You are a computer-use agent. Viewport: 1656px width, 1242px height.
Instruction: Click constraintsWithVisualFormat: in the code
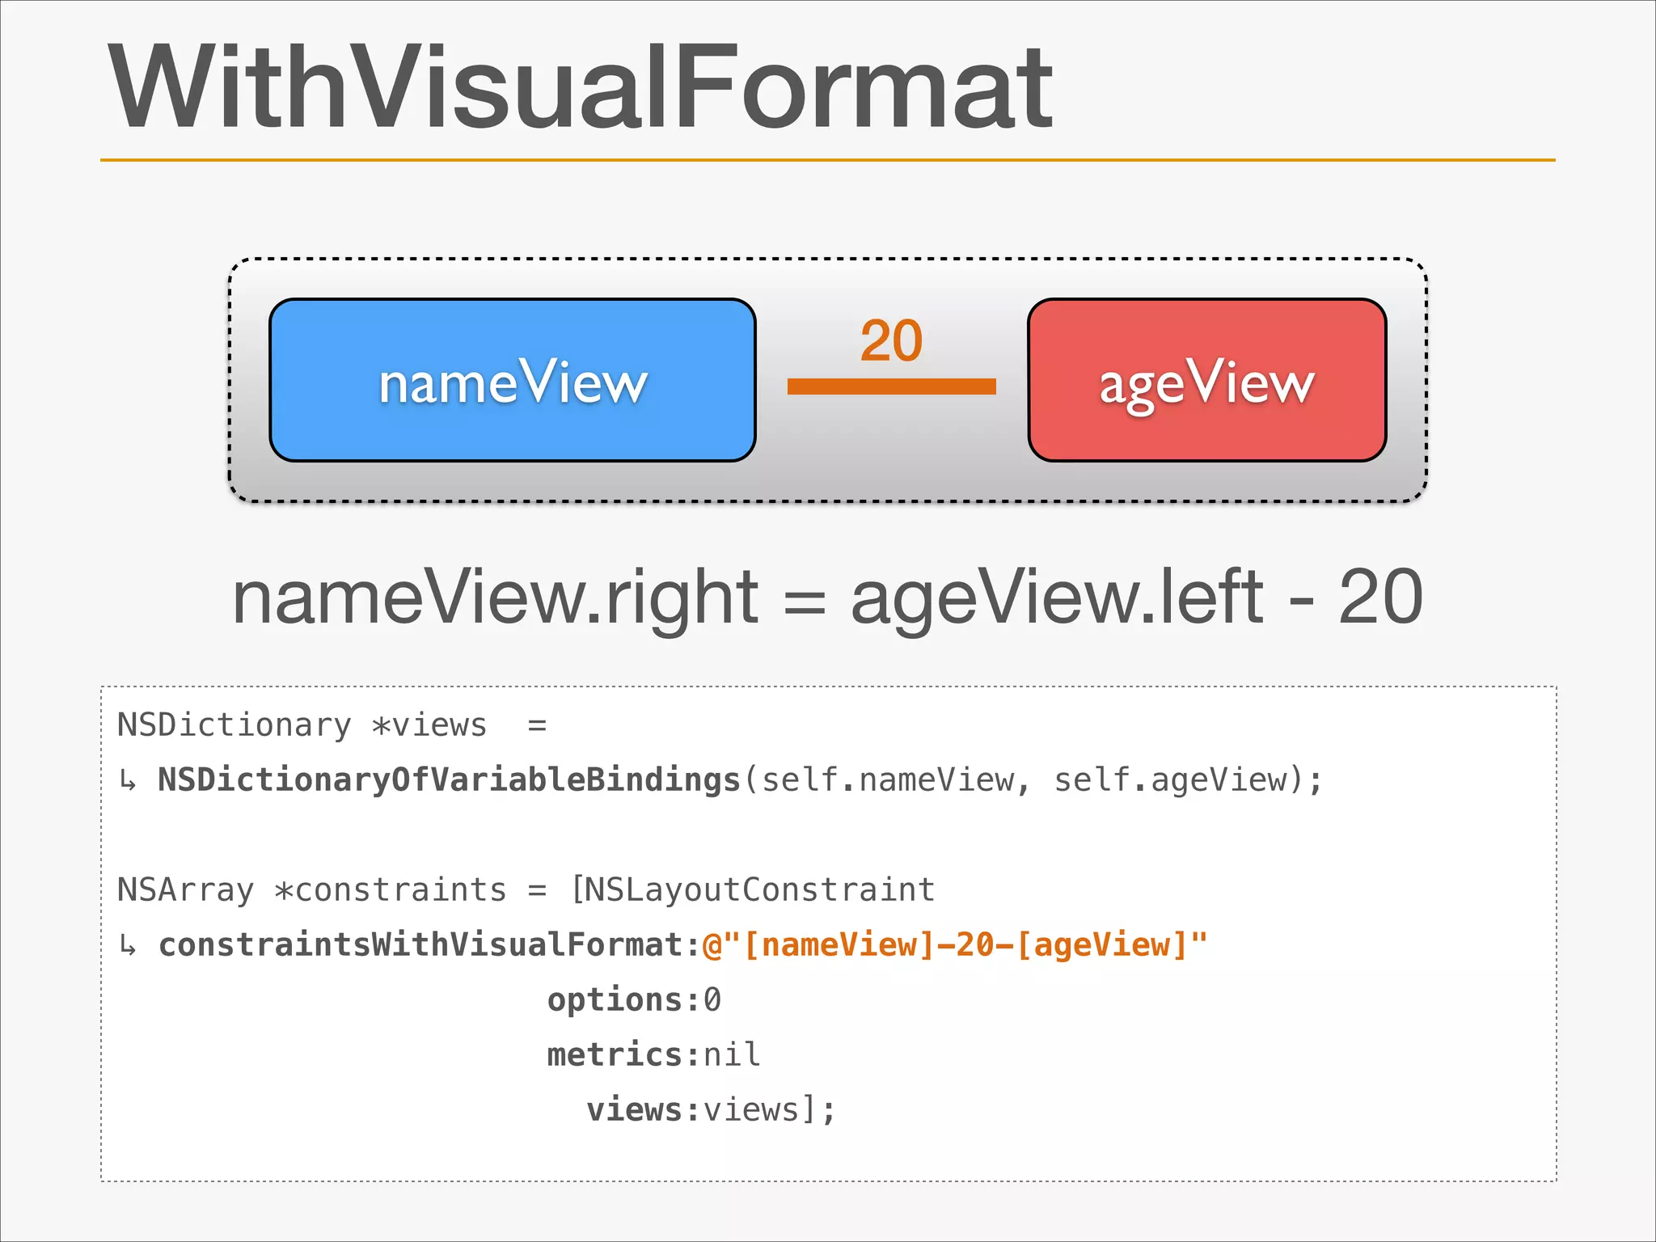tap(429, 945)
